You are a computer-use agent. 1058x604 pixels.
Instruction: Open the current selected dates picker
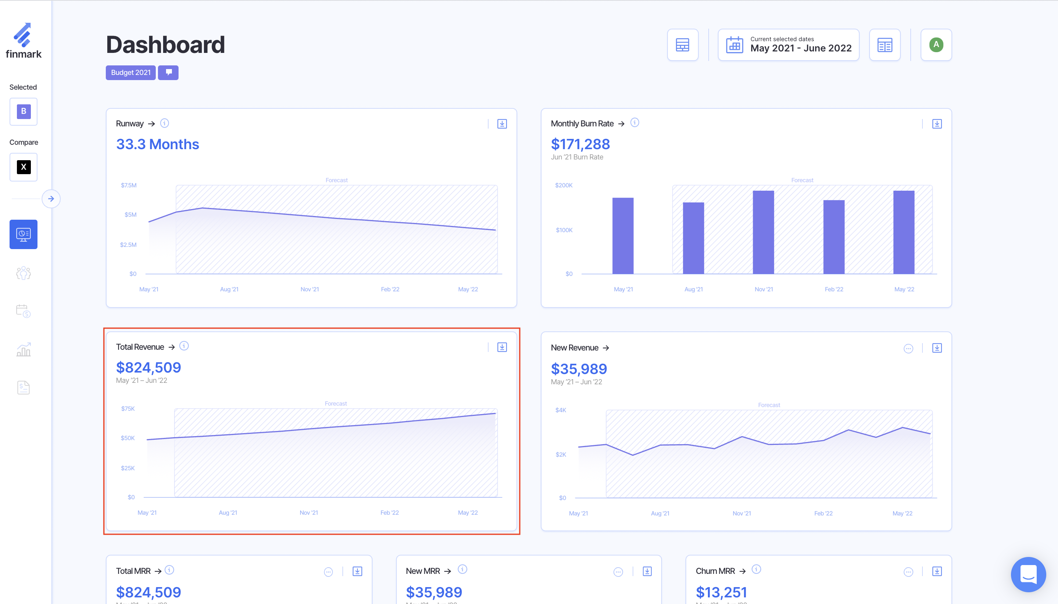pos(788,45)
